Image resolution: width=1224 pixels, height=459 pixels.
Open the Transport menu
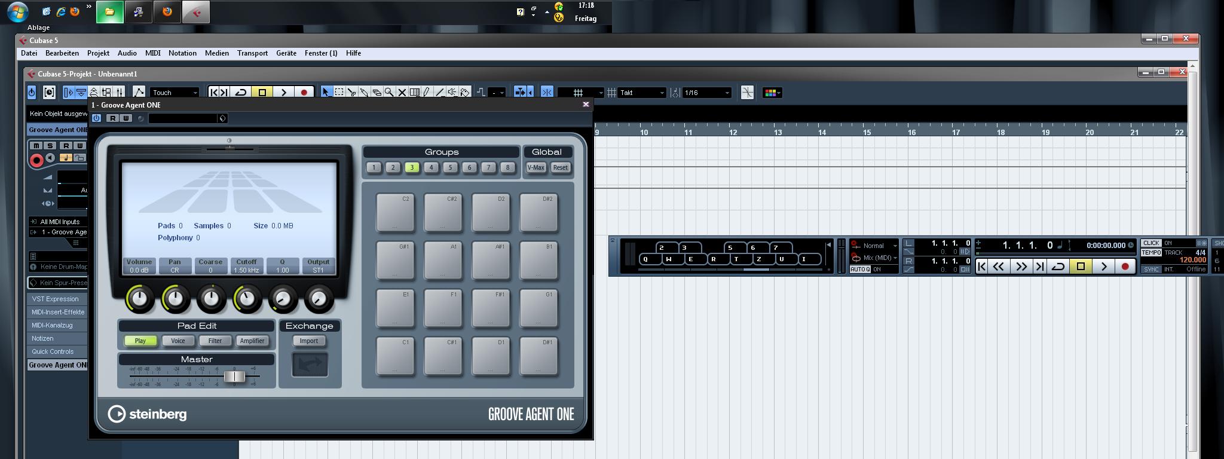point(252,53)
